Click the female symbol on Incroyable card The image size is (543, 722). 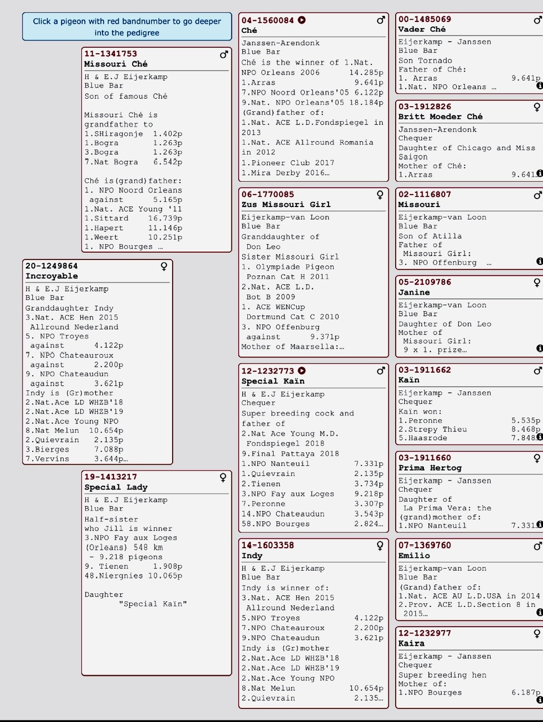[164, 266]
